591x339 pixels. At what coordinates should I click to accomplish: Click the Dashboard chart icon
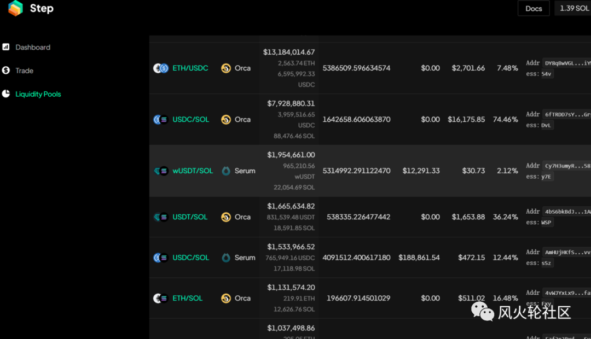(5, 46)
